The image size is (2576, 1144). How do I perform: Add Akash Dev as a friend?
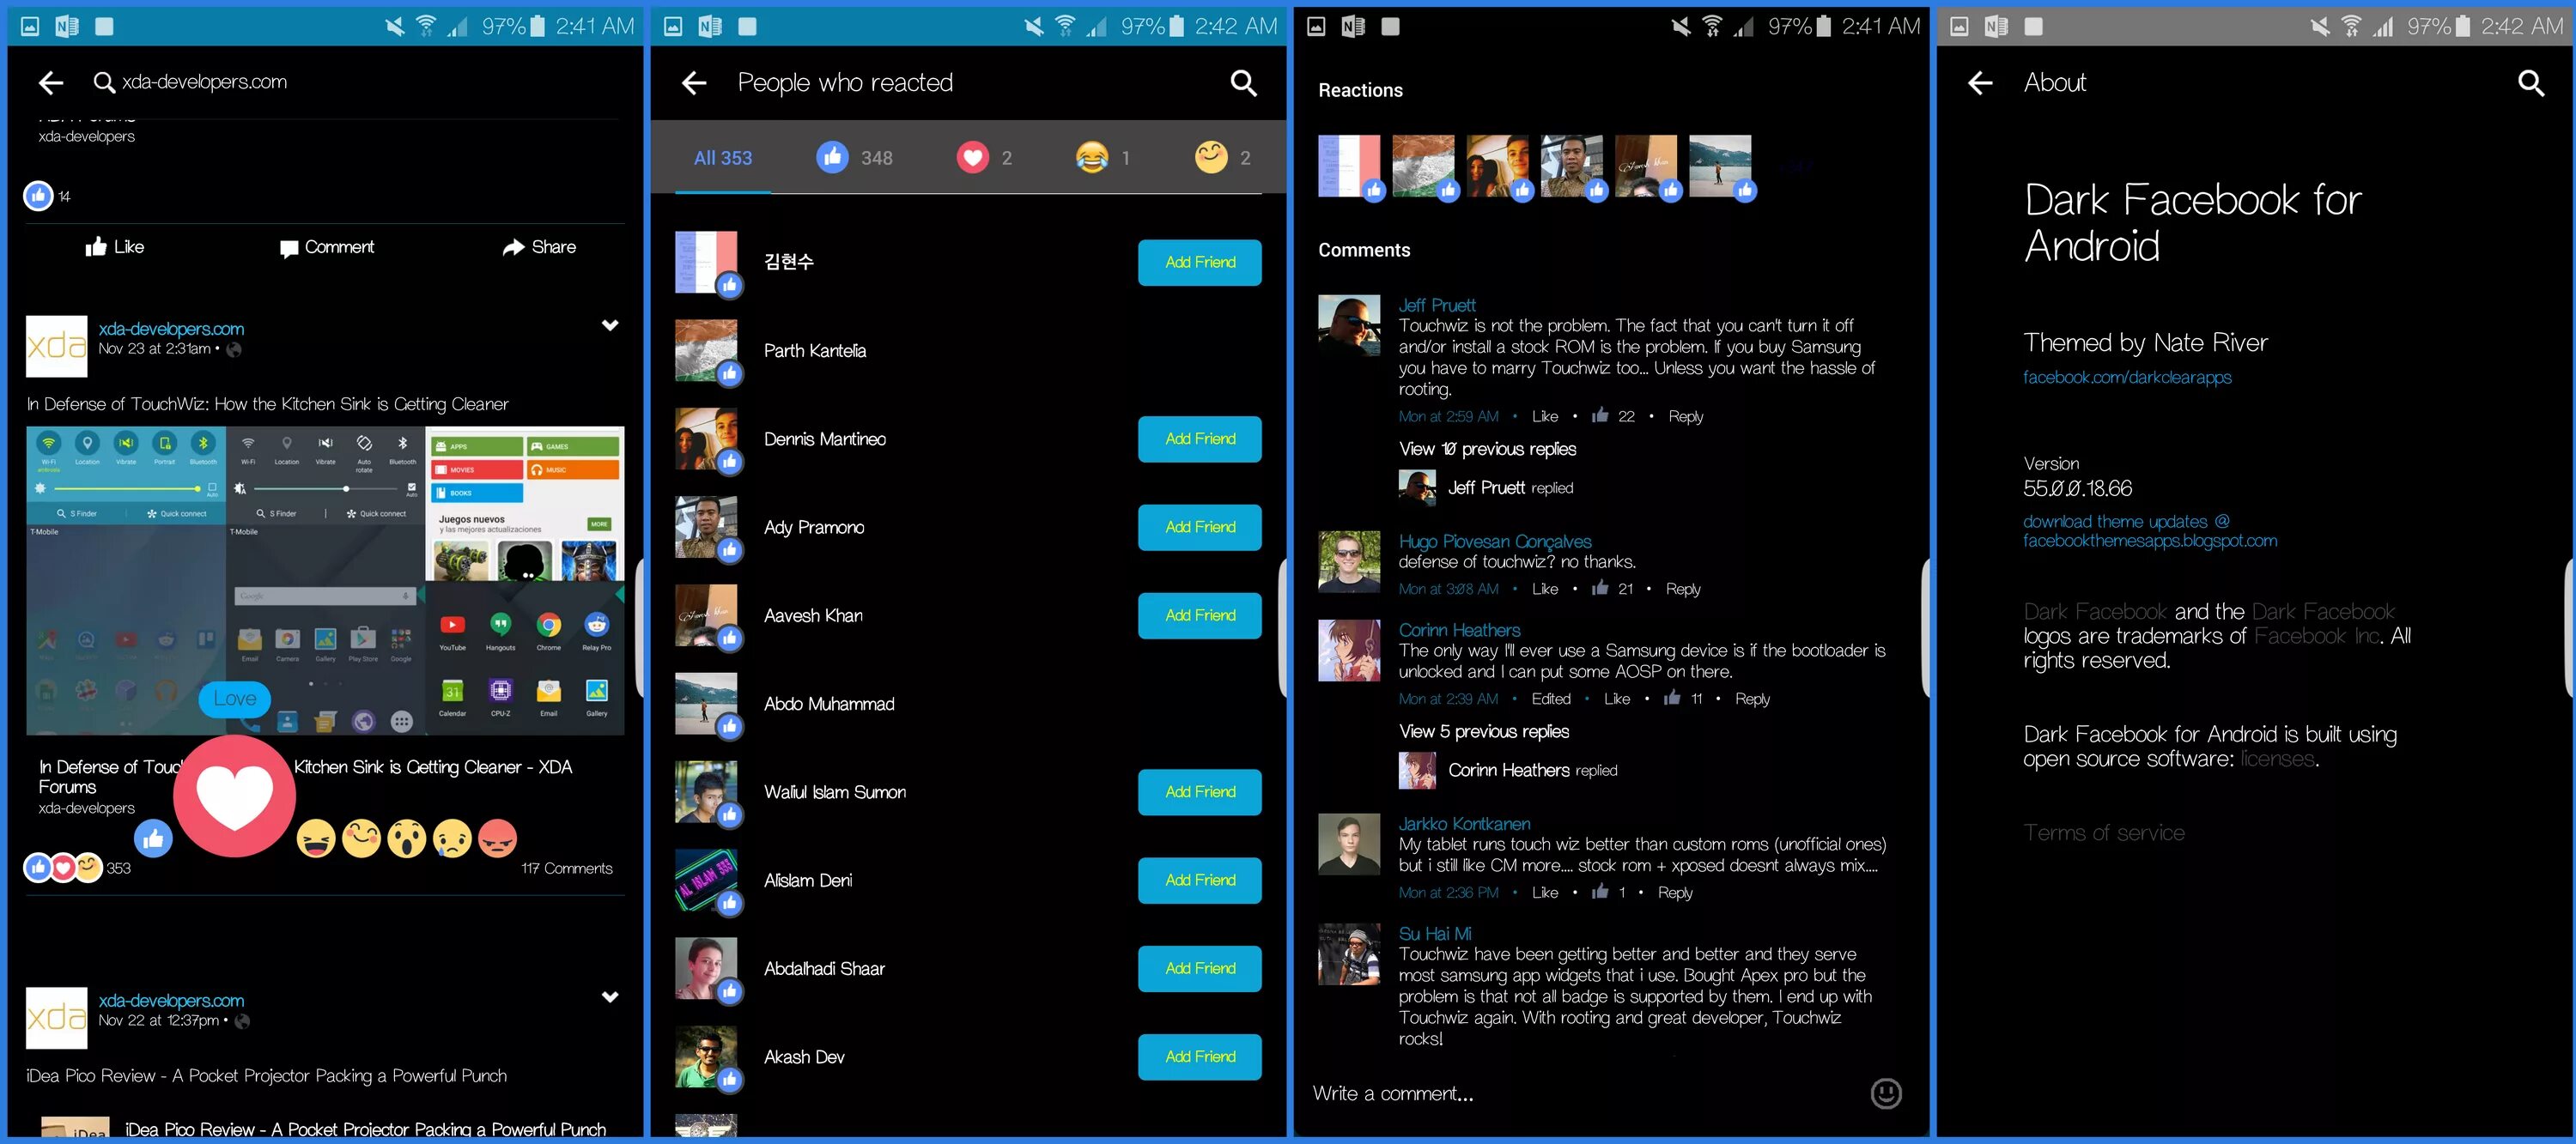click(x=1199, y=1057)
